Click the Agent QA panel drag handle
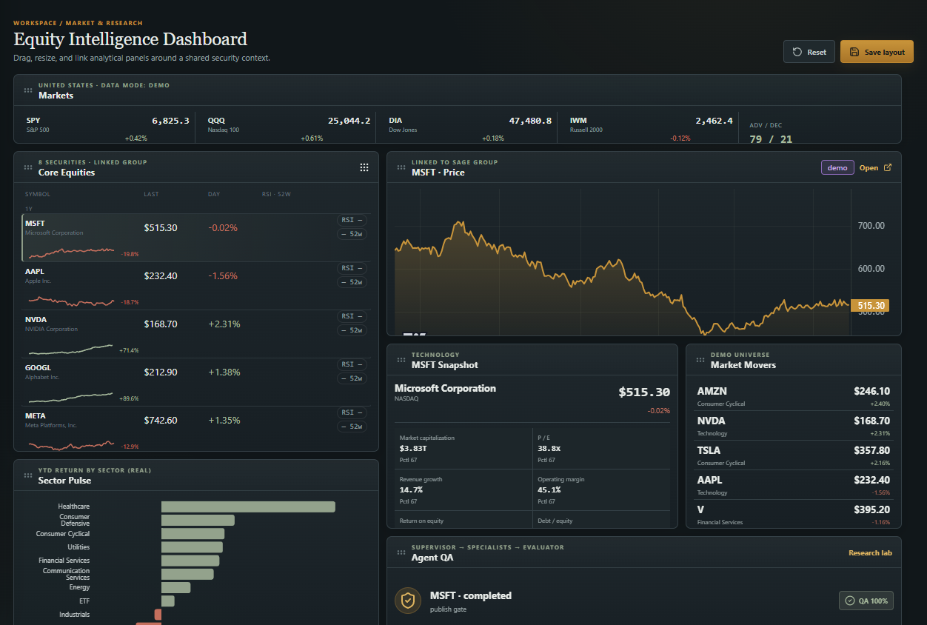 click(x=401, y=552)
